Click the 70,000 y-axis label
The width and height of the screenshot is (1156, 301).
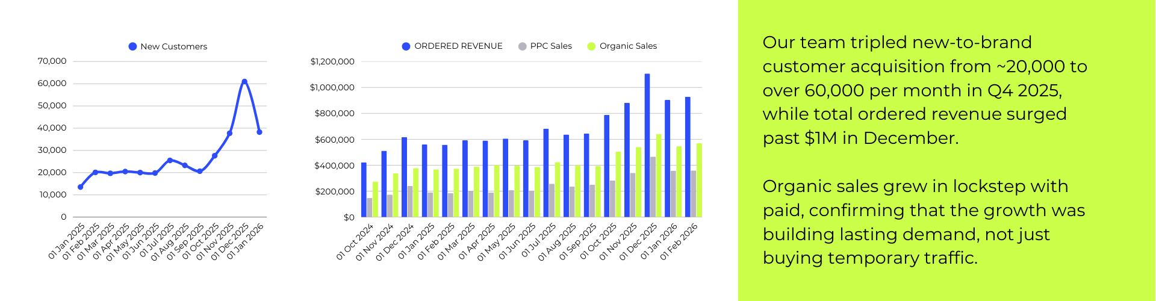coord(52,61)
